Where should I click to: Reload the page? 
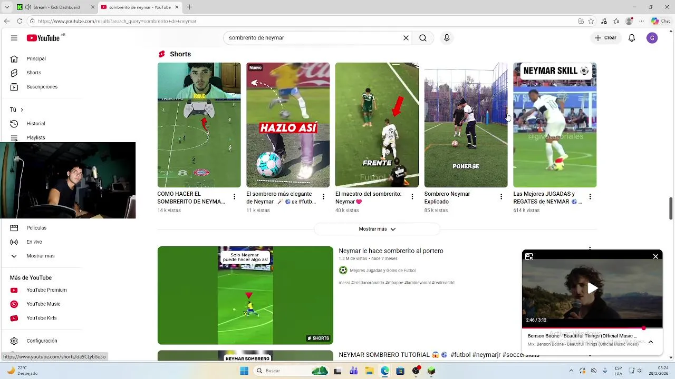point(20,21)
